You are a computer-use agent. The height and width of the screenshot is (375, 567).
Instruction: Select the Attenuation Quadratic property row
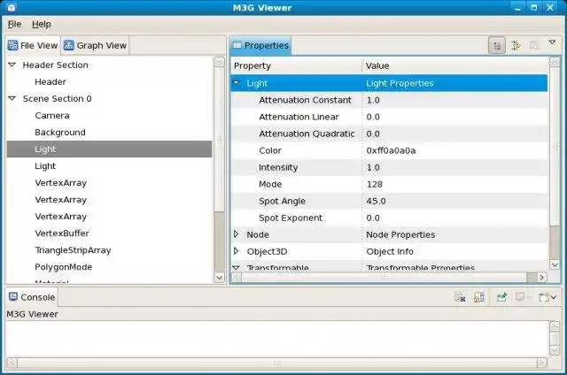pyautogui.click(x=389, y=134)
